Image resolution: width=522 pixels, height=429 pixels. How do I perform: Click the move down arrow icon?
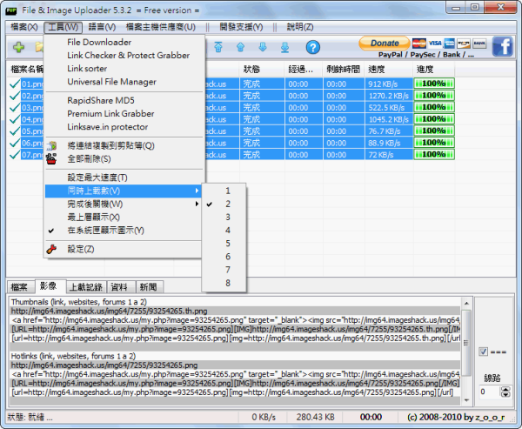(263, 47)
